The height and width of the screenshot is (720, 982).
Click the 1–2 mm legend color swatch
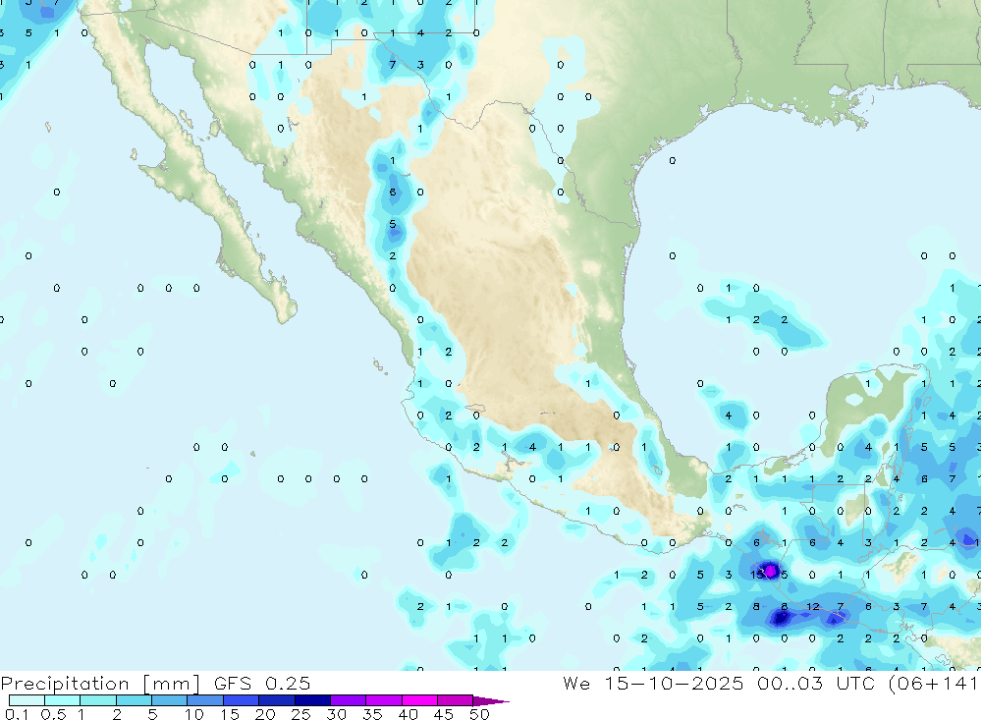(x=98, y=700)
